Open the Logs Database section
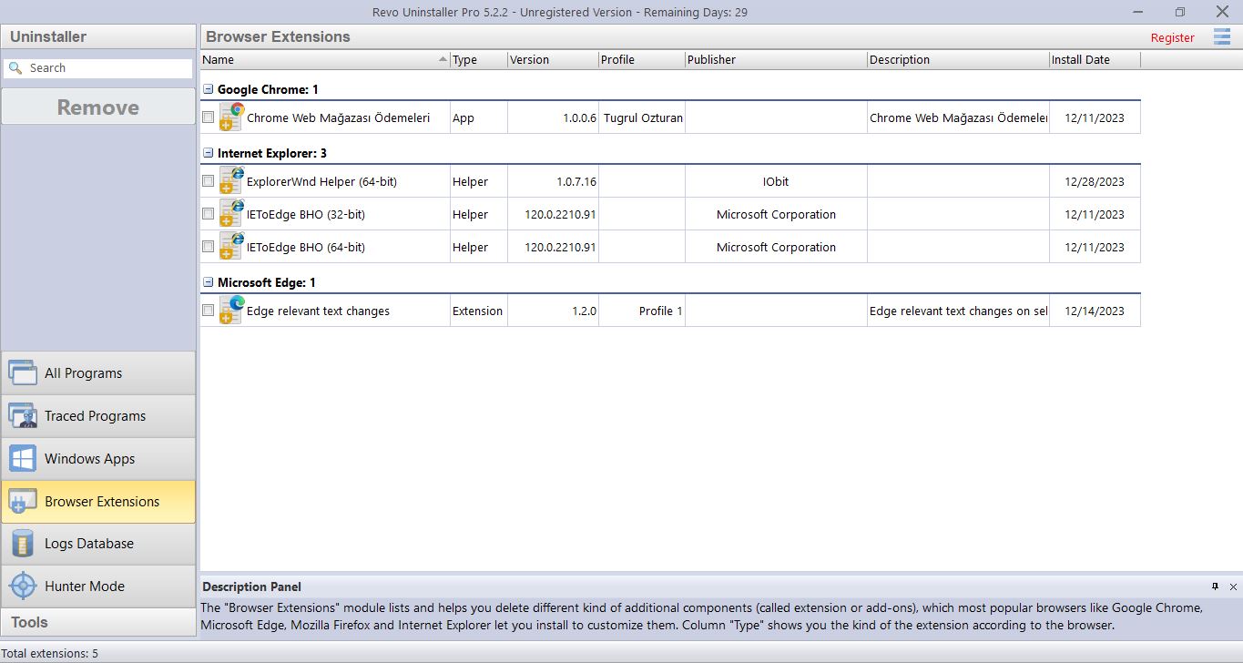 98,544
